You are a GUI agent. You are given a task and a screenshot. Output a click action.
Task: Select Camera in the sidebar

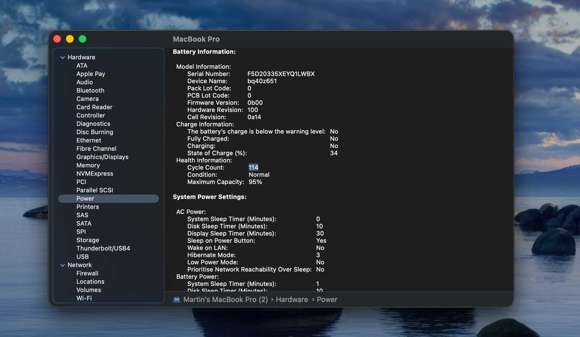pos(88,99)
